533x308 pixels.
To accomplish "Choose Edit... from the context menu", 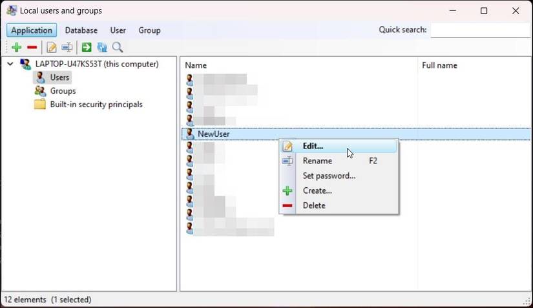I will (339, 146).
